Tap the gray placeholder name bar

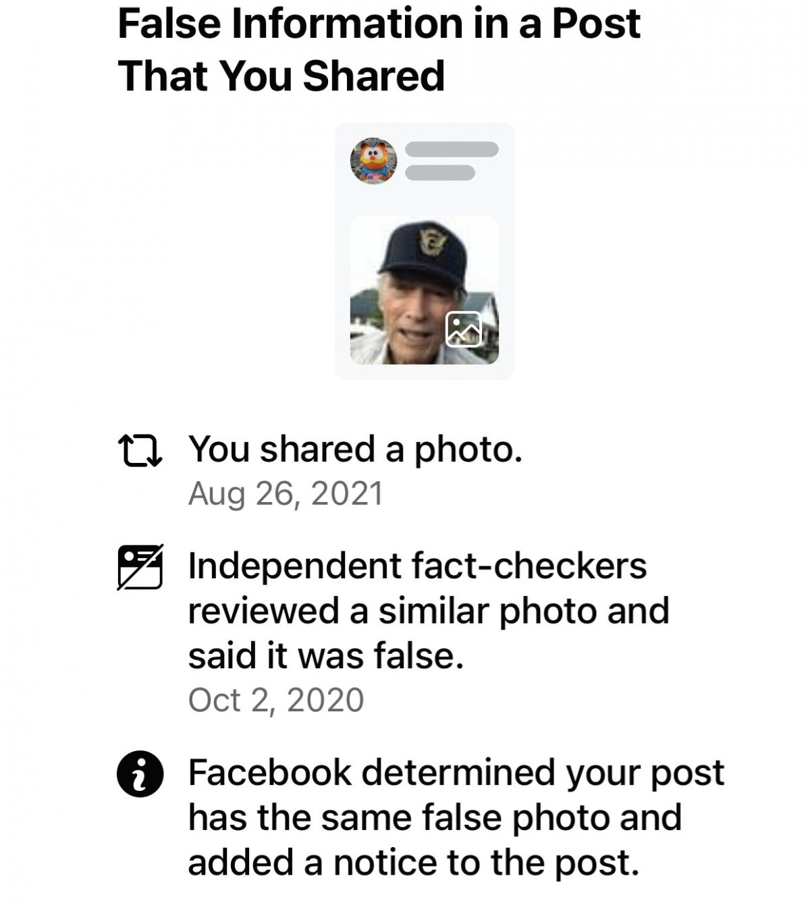point(452,149)
